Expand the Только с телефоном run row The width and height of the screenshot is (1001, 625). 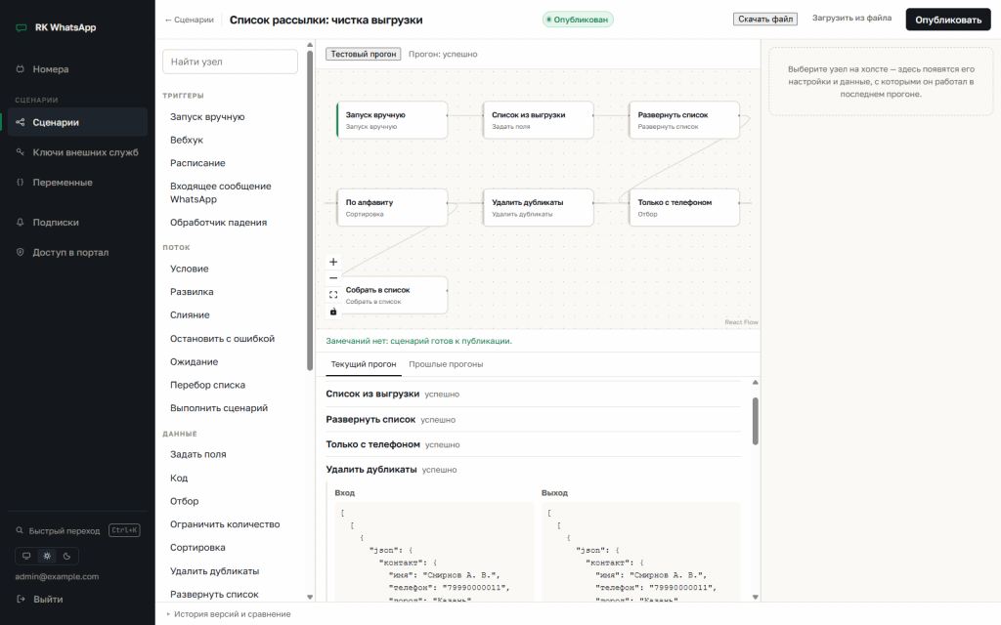[533, 444]
